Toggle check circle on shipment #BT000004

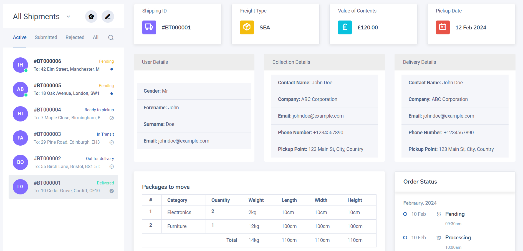pyautogui.click(x=112, y=118)
